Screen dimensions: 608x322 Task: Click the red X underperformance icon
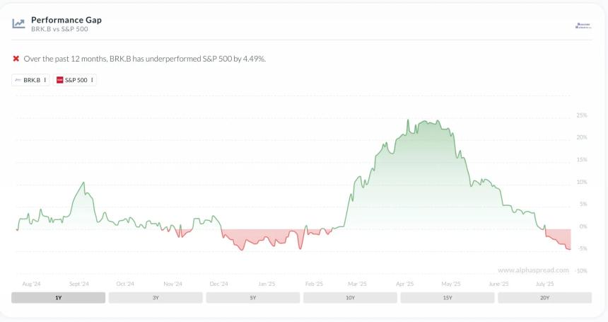click(16, 58)
